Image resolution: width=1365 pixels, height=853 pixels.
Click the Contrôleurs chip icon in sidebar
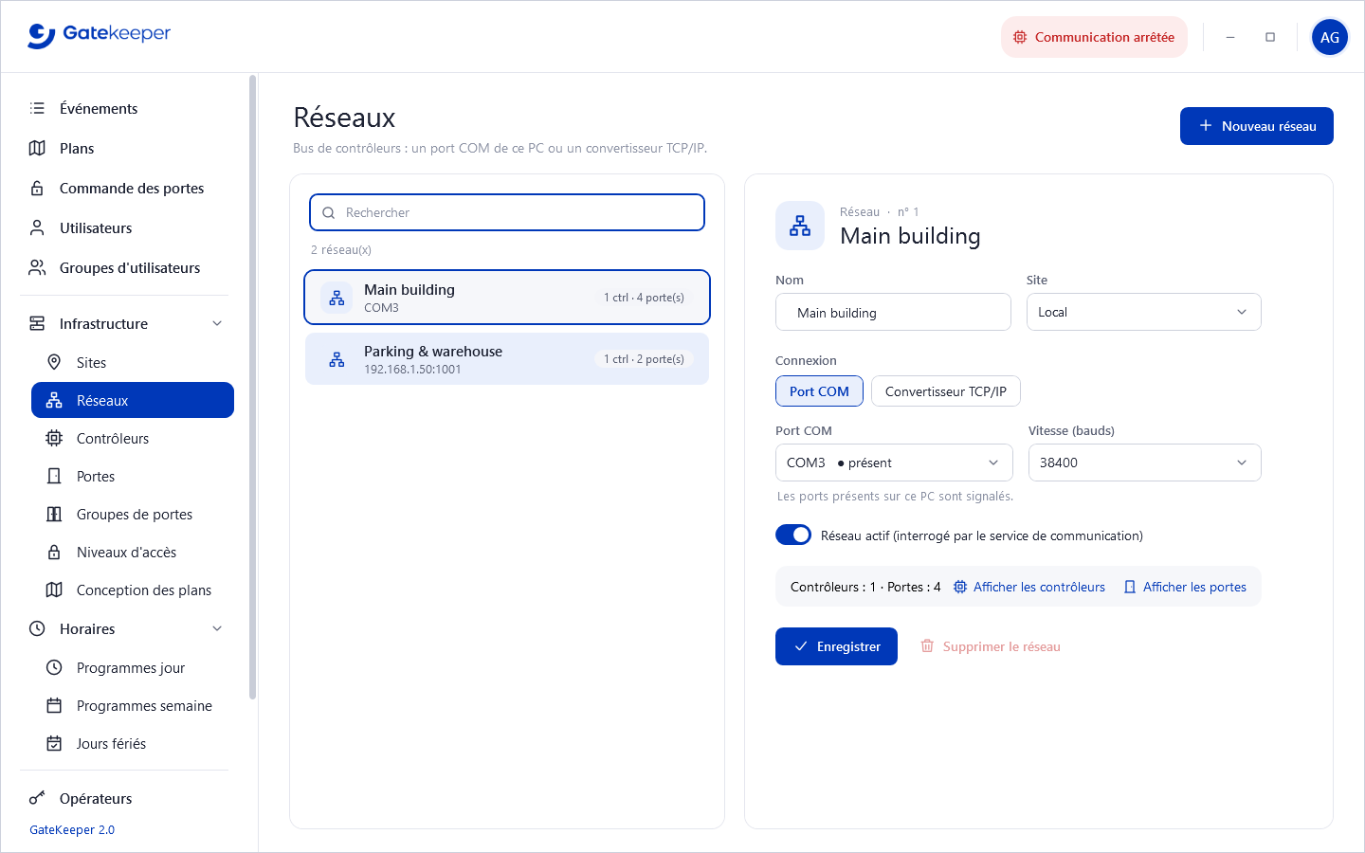coord(54,438)
